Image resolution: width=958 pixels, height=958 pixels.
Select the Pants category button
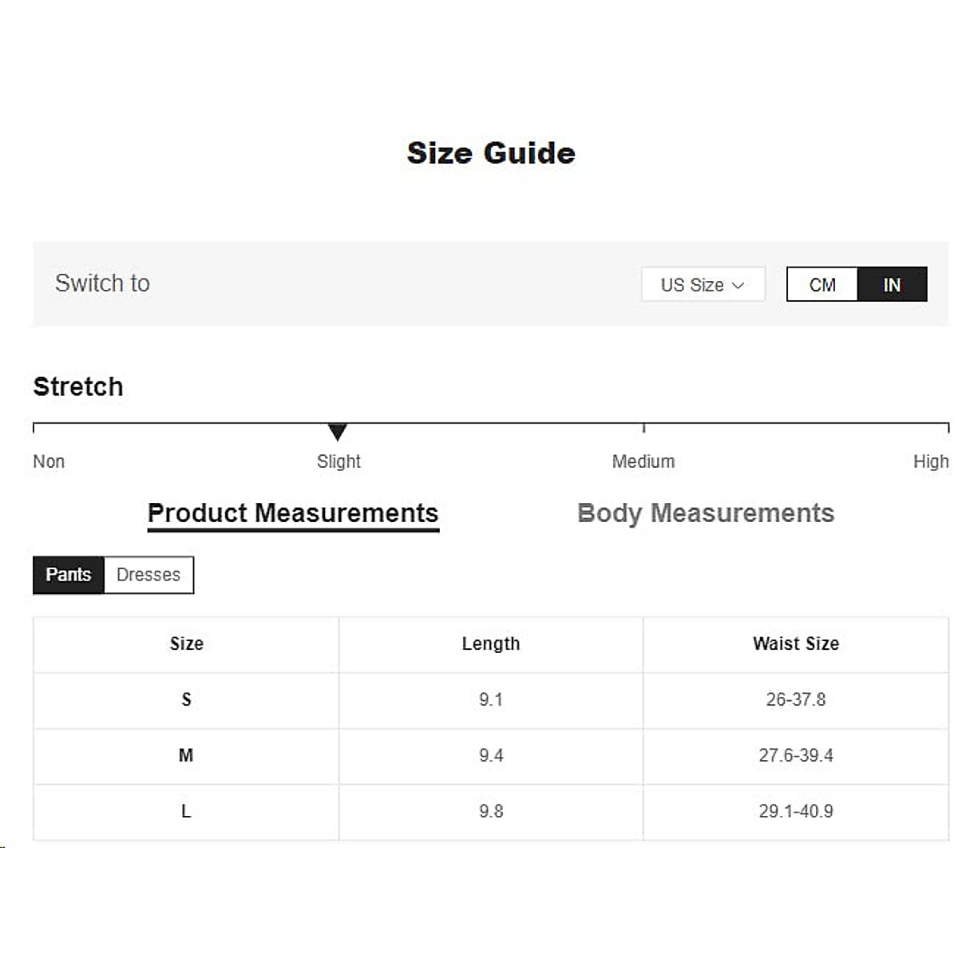69,575
